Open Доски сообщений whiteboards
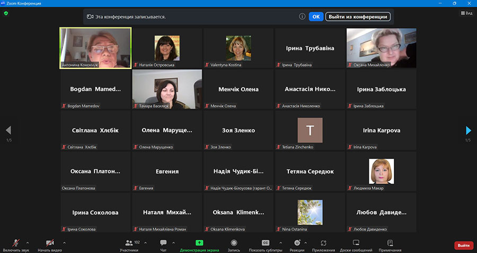Image resolution: width=477 pixels, height=253 pixels. coord(356,243)
